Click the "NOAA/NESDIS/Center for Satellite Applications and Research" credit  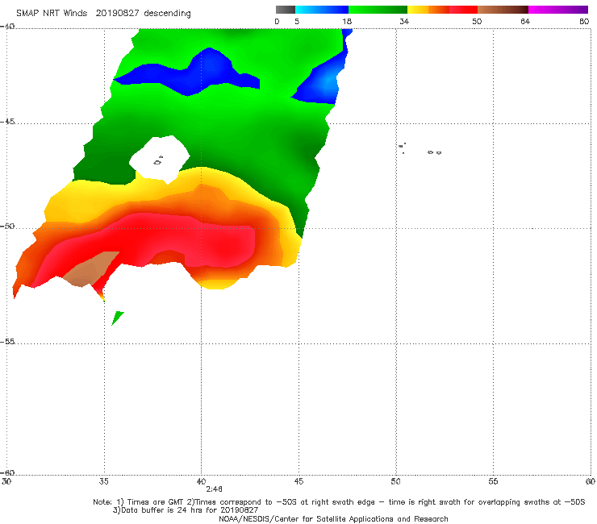coord(333,518)
